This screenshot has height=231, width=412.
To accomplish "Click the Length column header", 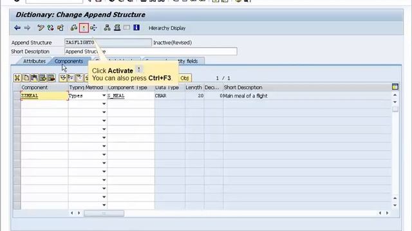I will tap(194, 87).
